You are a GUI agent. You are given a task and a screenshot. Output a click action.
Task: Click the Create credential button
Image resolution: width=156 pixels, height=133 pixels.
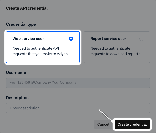pyautogui.click(x=132, y=124)
